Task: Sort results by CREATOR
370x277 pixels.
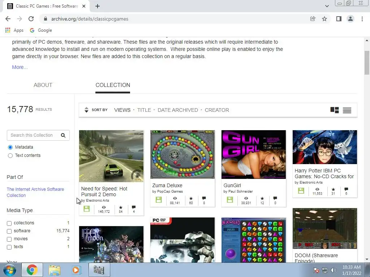Action: (217, 110)
